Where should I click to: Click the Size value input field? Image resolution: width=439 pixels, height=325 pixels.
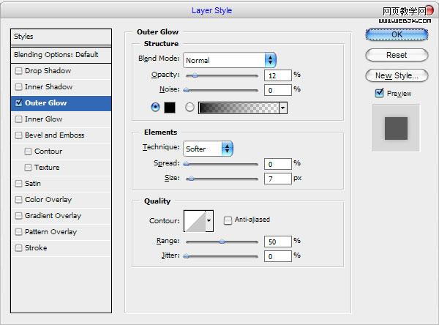tap(278, 179)
